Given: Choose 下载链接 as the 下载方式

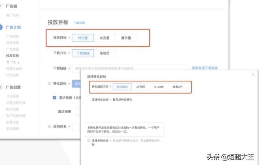Looking at the screenshot, I should click(x=83, y=53).
